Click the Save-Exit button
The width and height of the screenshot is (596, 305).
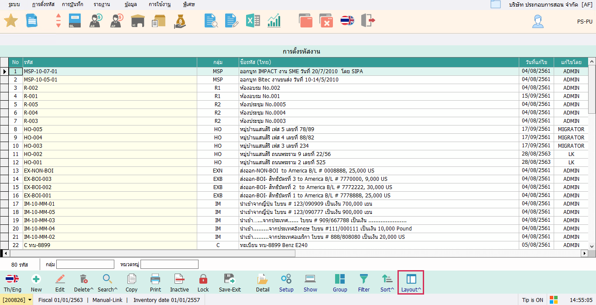(x=230, y=283)
